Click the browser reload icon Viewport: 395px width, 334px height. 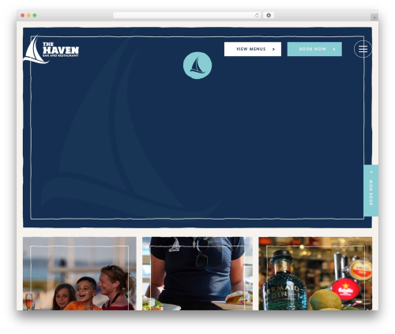[x=257, y=16]
